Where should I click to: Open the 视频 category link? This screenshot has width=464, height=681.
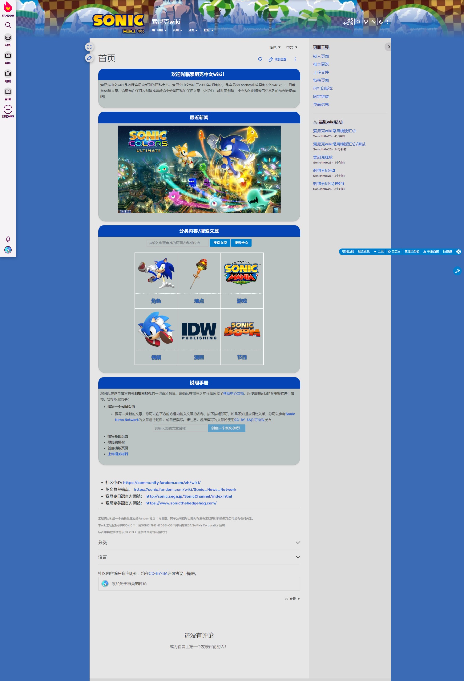[156, 357]
